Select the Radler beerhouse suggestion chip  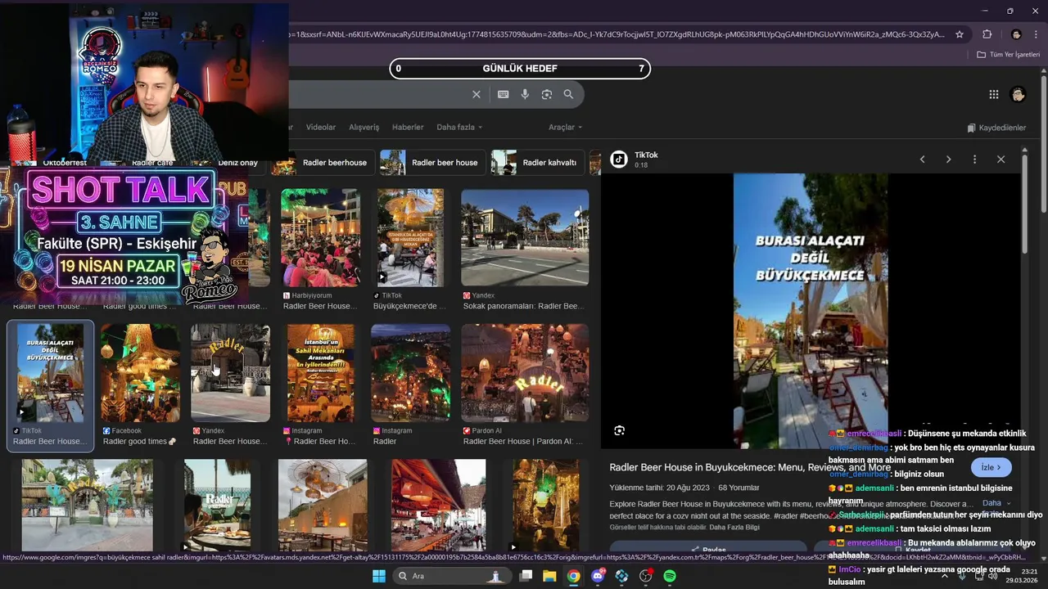pos(323,162)
